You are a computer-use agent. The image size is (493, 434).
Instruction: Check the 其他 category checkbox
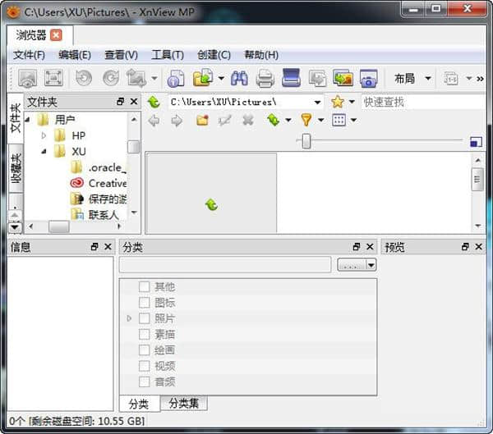coord(144,287)
